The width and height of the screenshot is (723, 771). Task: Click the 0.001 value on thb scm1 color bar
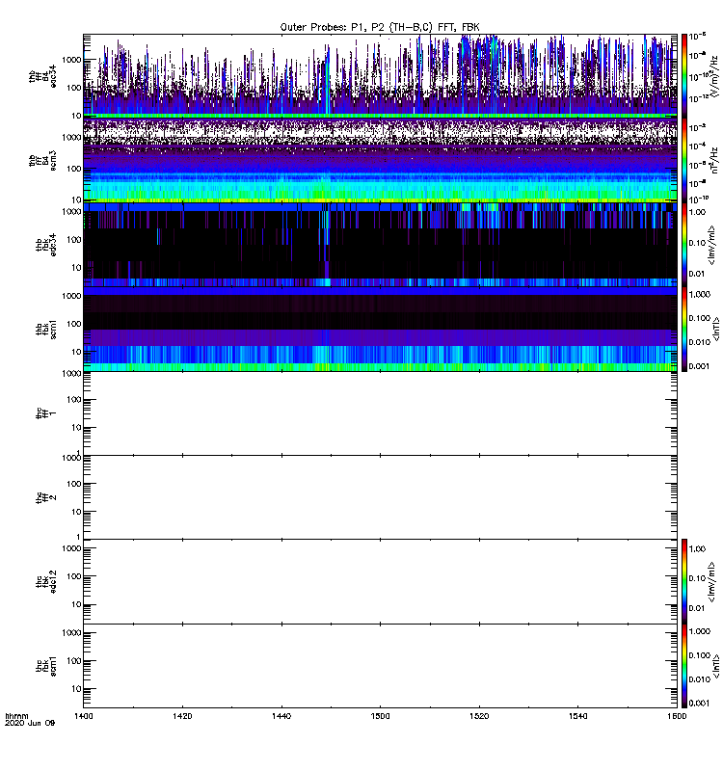click(700, 366)
